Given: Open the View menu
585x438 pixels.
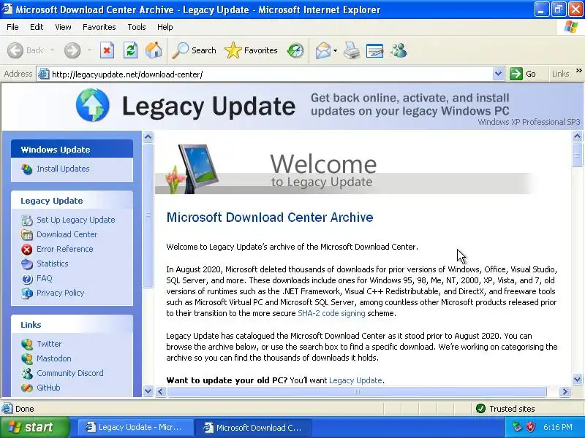Looking at the screenshot, I should point(63,27).
